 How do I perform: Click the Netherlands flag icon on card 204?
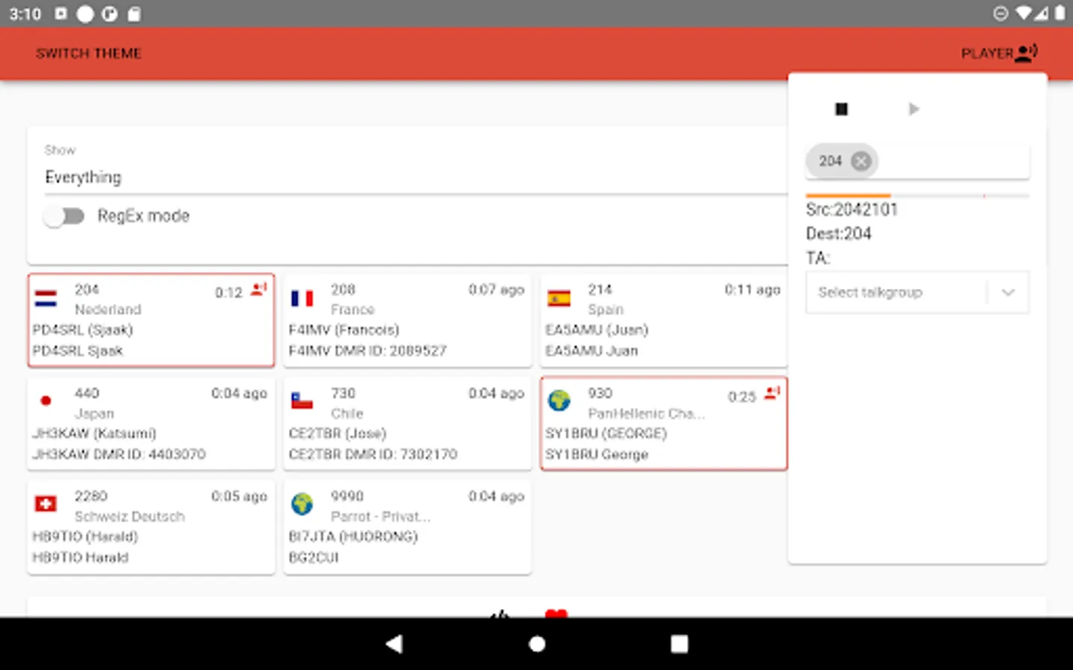pyautogui.click(x=46, y=299)
